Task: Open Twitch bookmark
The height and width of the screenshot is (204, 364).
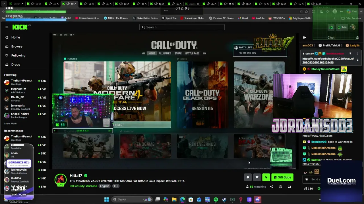Action: (x=66, y=18)
